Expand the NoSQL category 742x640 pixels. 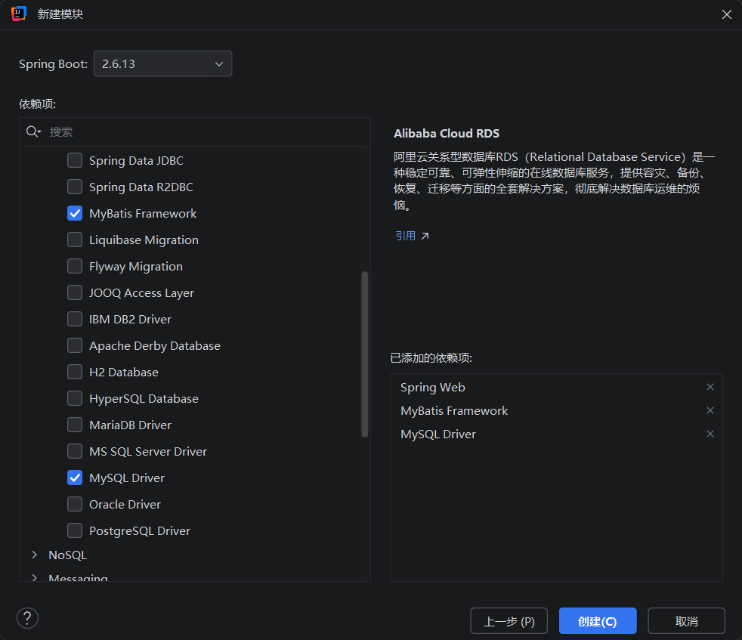tap(34, 555)
